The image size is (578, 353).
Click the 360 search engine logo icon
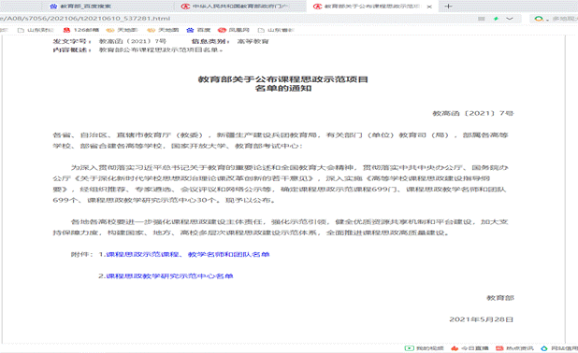539,19
